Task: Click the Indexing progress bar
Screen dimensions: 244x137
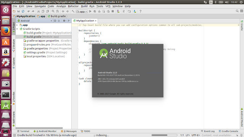Action: tap(164, 135)
